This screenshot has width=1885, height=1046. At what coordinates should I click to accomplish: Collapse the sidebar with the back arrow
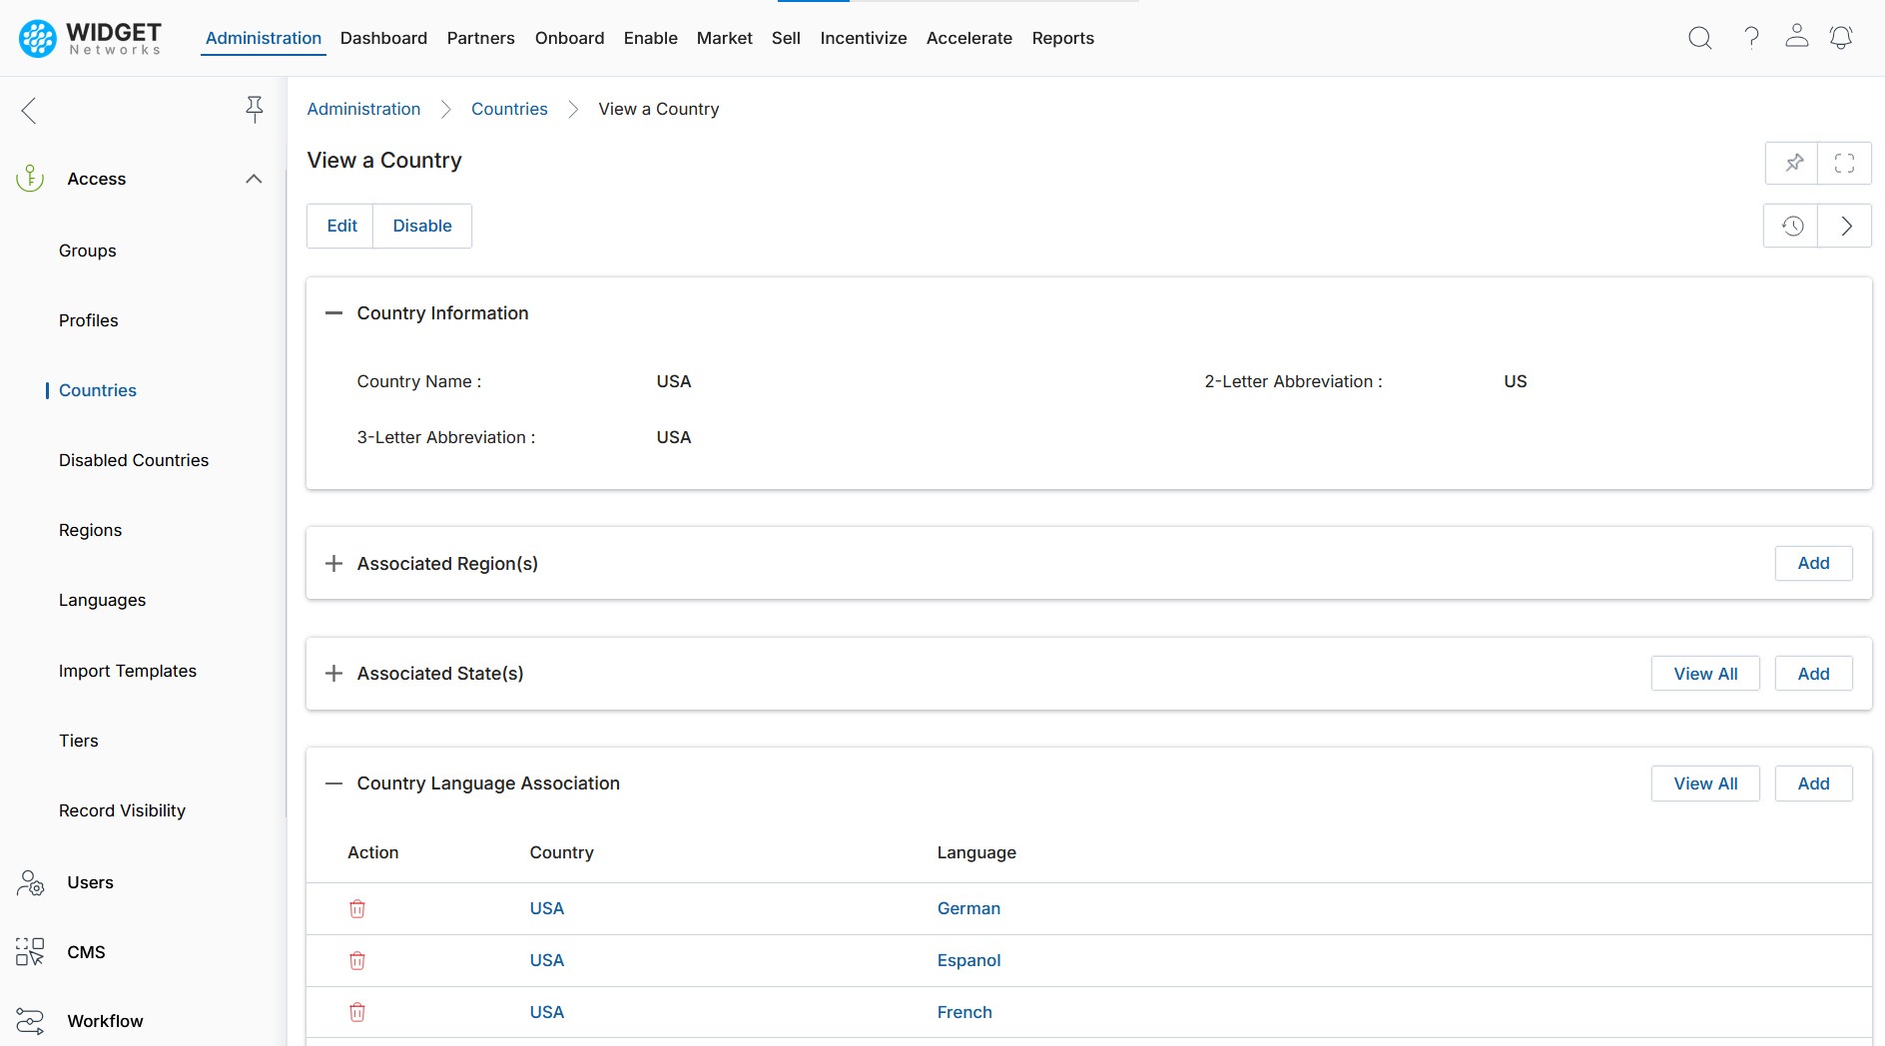29,111
